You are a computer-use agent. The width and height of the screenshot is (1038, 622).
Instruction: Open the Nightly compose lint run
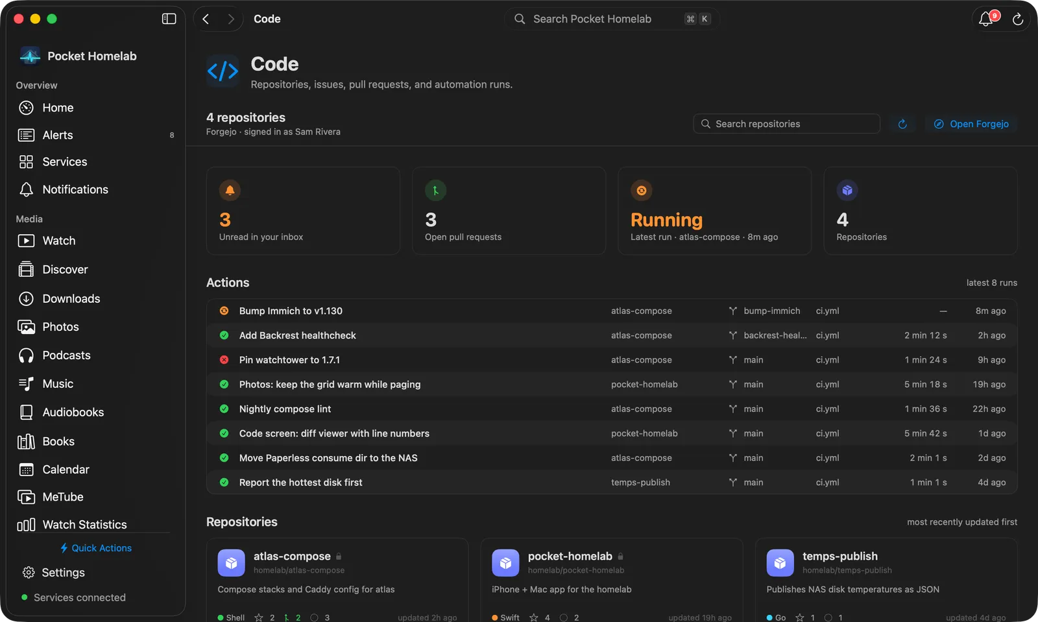(x=612, y=409)
